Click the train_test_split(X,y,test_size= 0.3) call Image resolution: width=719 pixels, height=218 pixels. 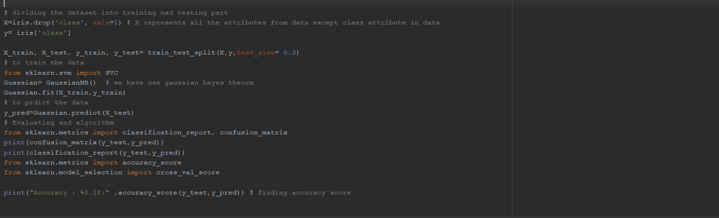click(224, 53)
